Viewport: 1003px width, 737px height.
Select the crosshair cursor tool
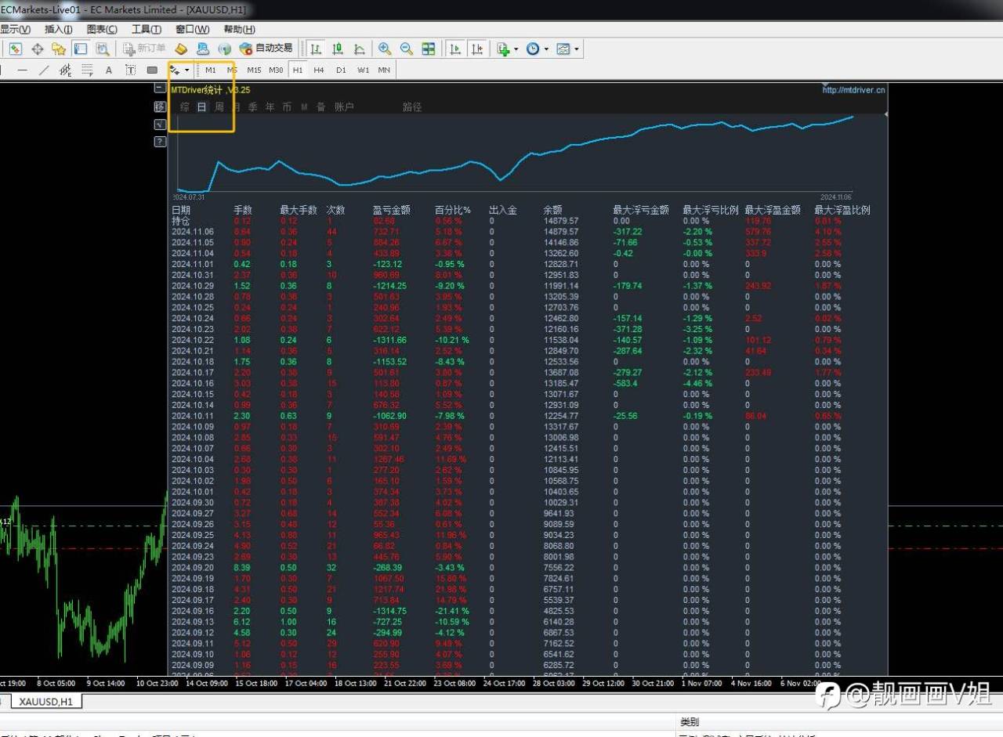tap(37, 49)
